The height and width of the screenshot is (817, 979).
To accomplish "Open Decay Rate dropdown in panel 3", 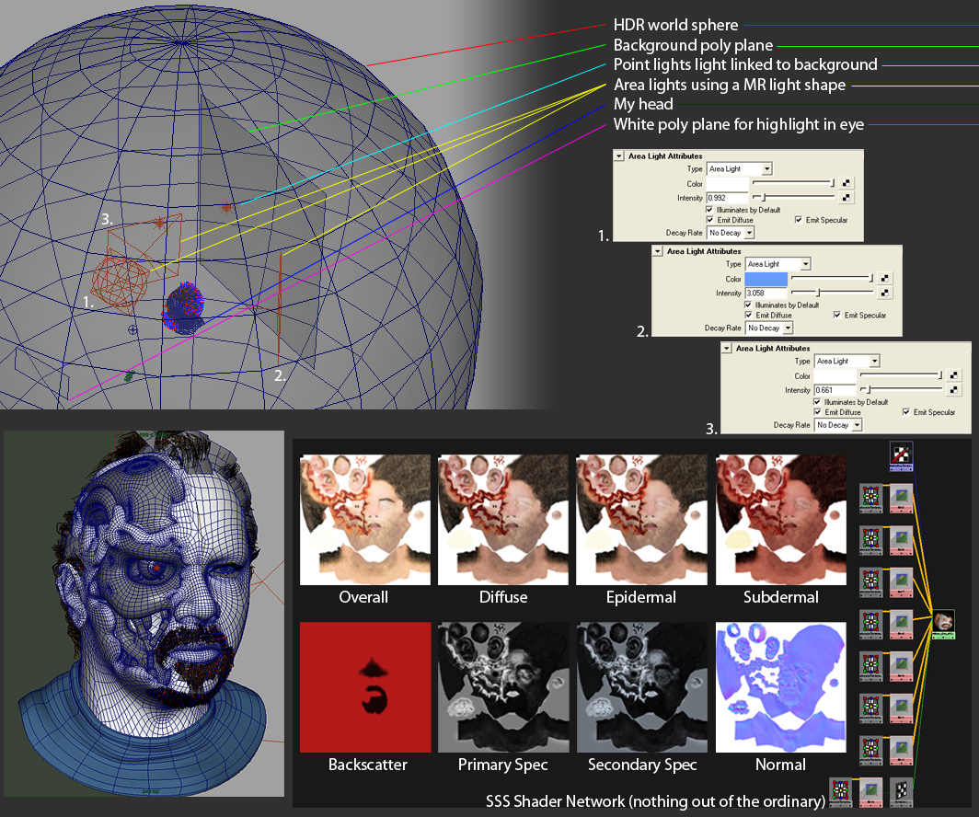I will 838,425.
